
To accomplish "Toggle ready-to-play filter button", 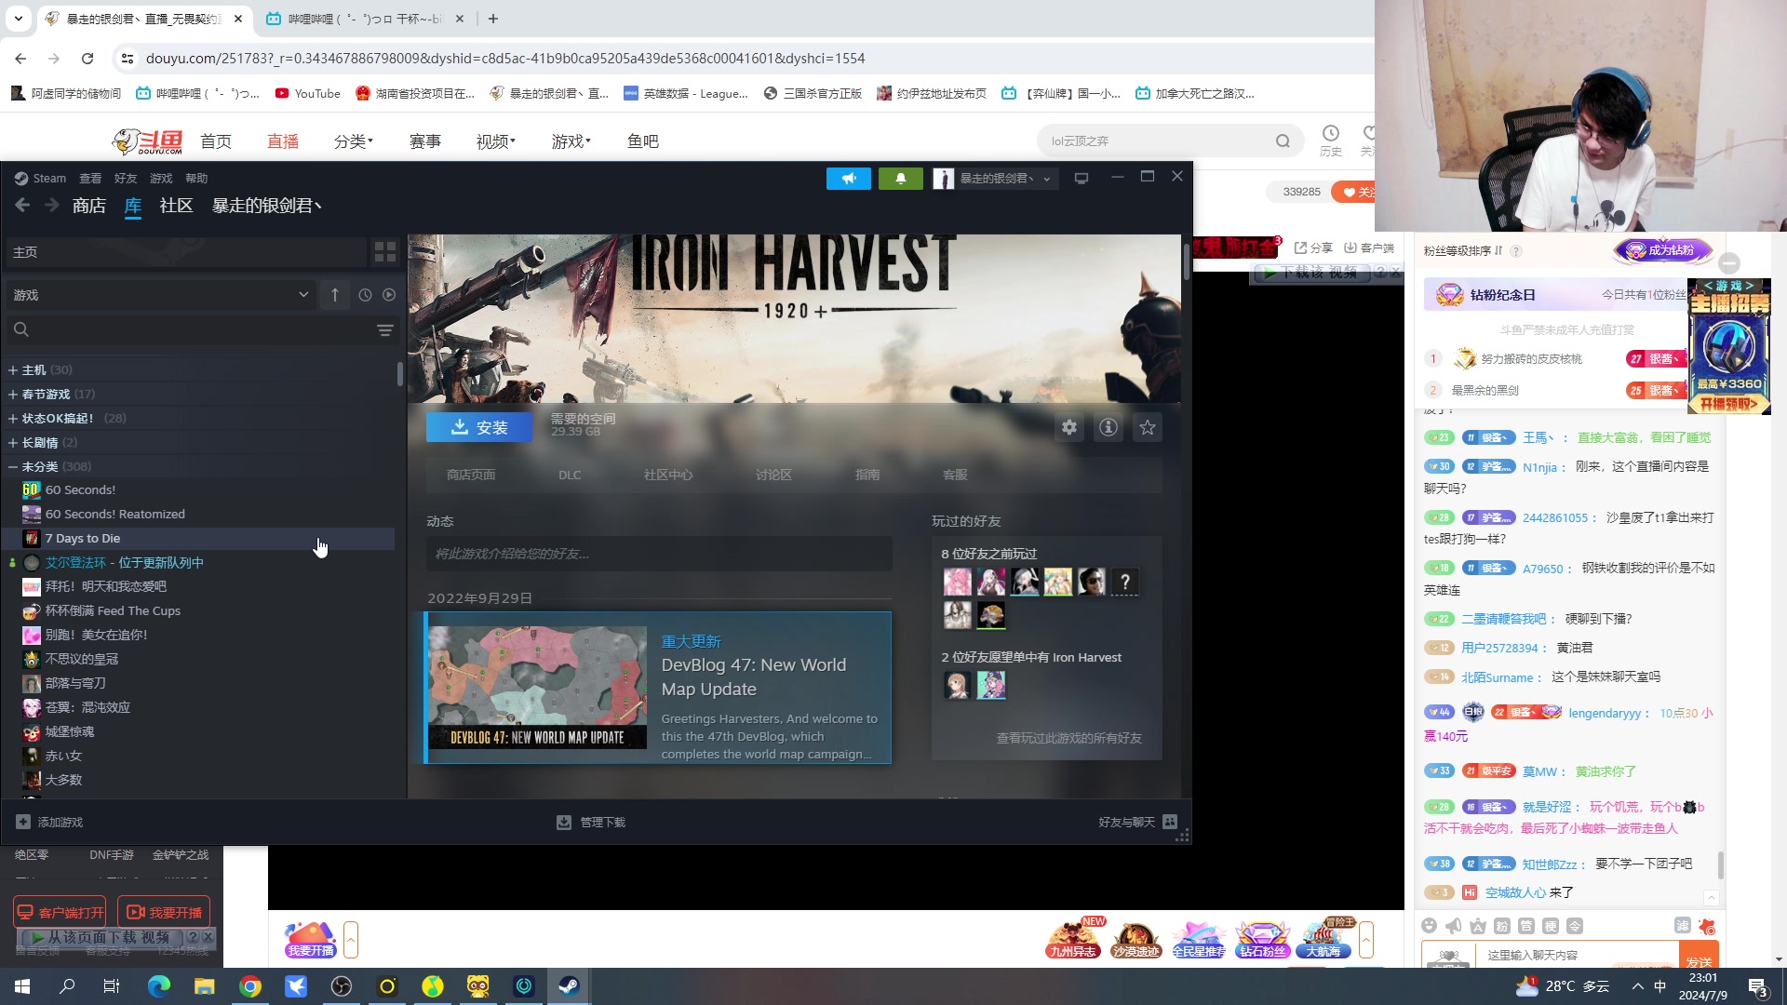I will pyautogui.click(x=389, y=295).
